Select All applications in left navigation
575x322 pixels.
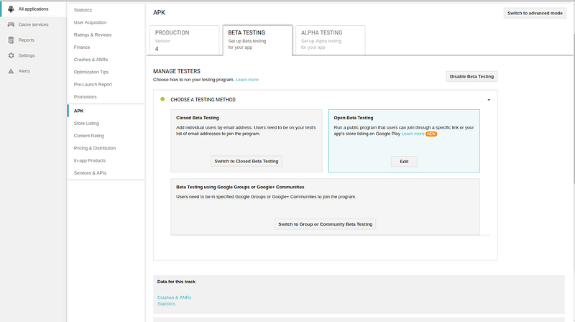(x=33, y=9)
